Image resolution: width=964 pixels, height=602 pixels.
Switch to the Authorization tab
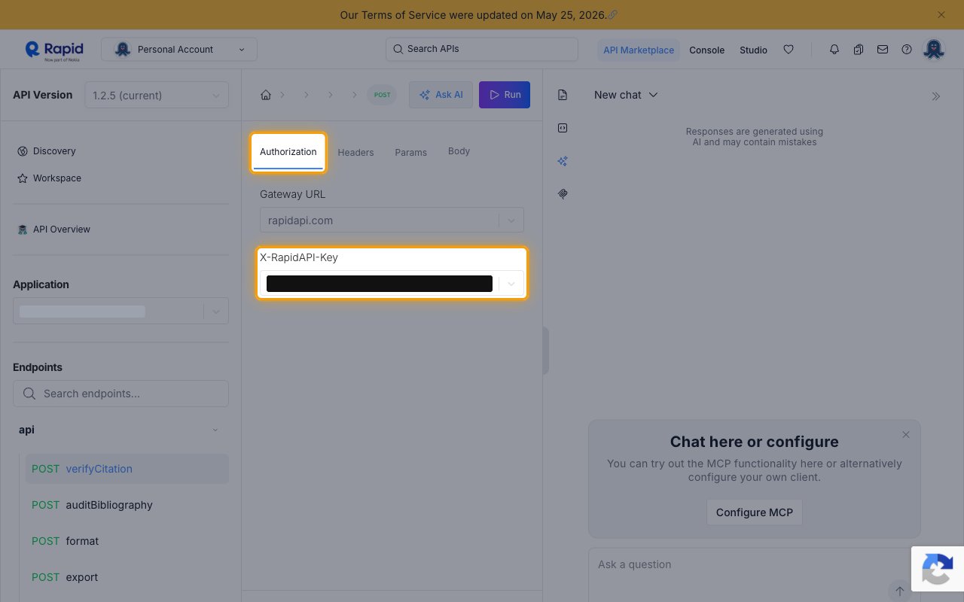(x=288, y=152)
